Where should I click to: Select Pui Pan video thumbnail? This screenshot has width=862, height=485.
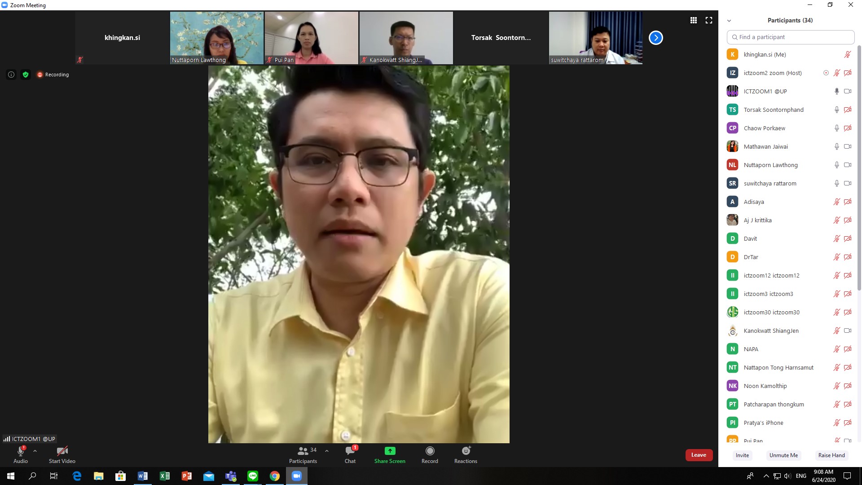(312, 38)
